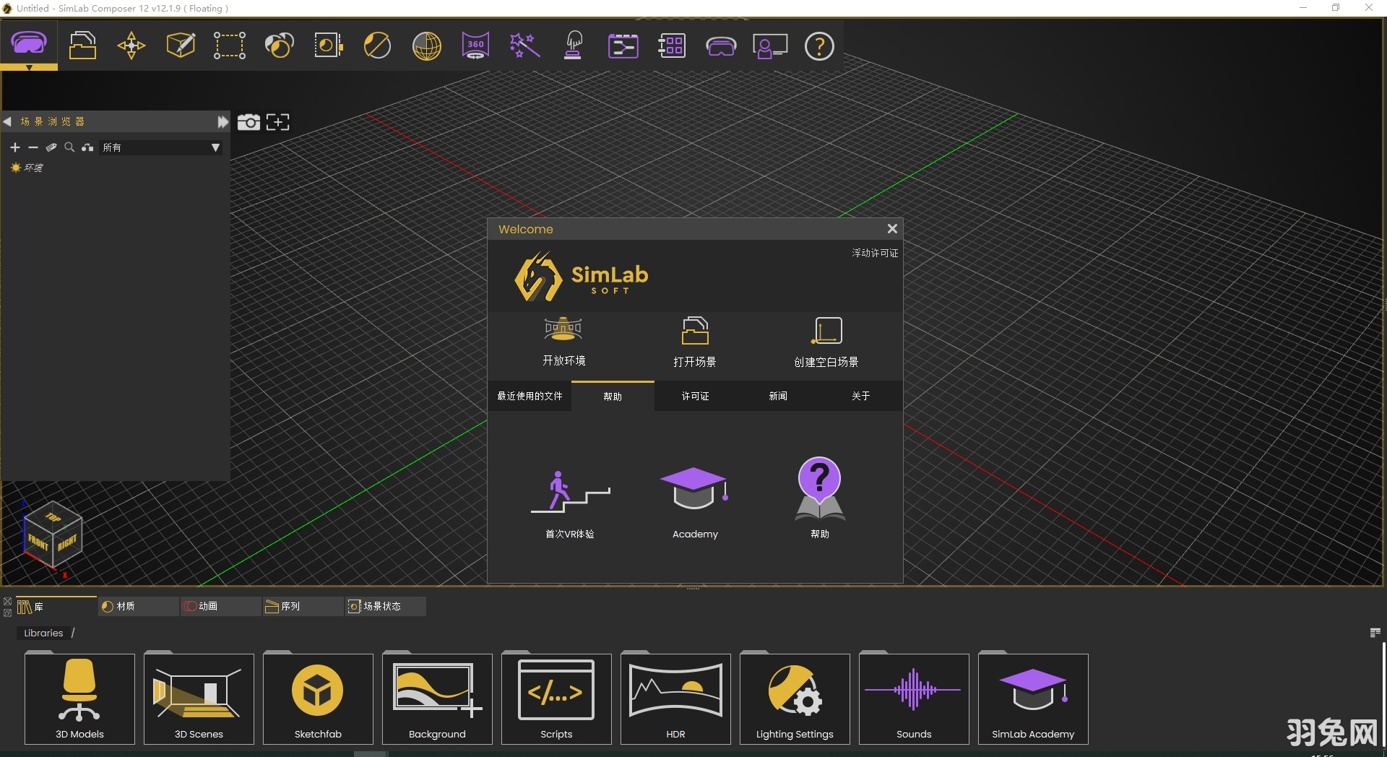Click the rectangular selection tool
The height and width of the screenshot is (757, 1387).
(x=229, y=46)
